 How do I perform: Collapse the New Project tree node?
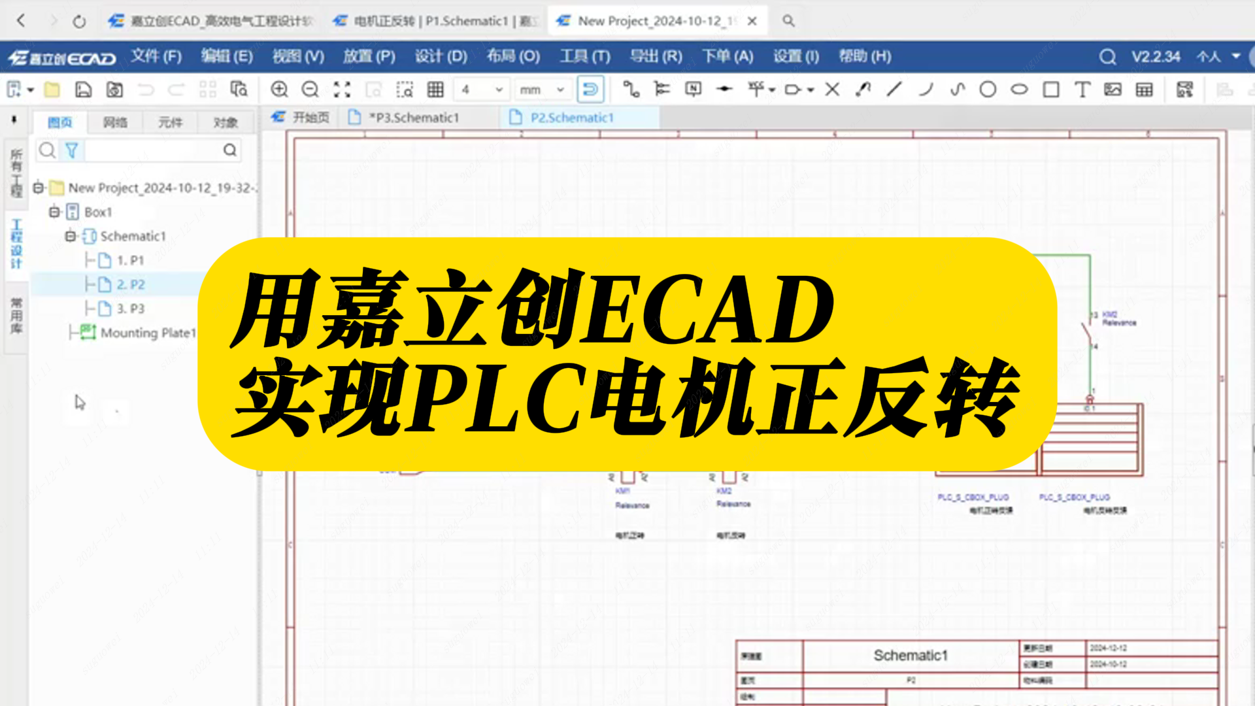coord(39,188)
